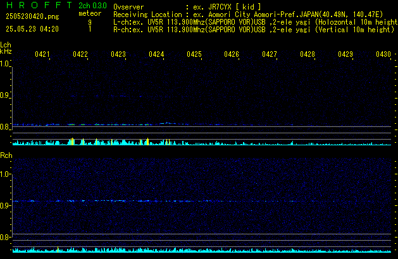Select the 'R-ch:ex. UV5R' description line

(x=254, y=30)
